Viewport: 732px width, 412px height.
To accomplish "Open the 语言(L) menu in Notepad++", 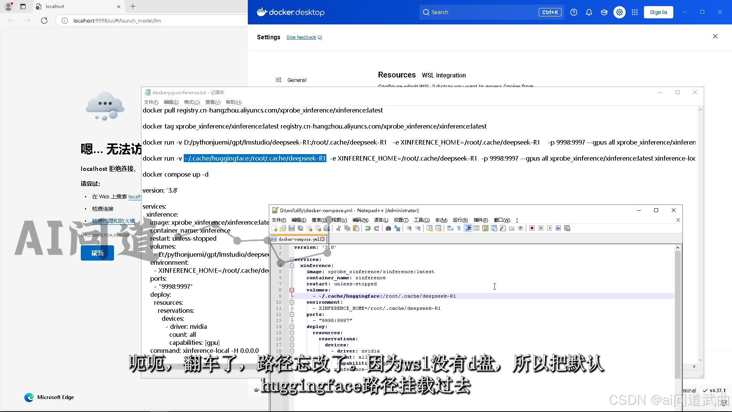I will (381, 220).
